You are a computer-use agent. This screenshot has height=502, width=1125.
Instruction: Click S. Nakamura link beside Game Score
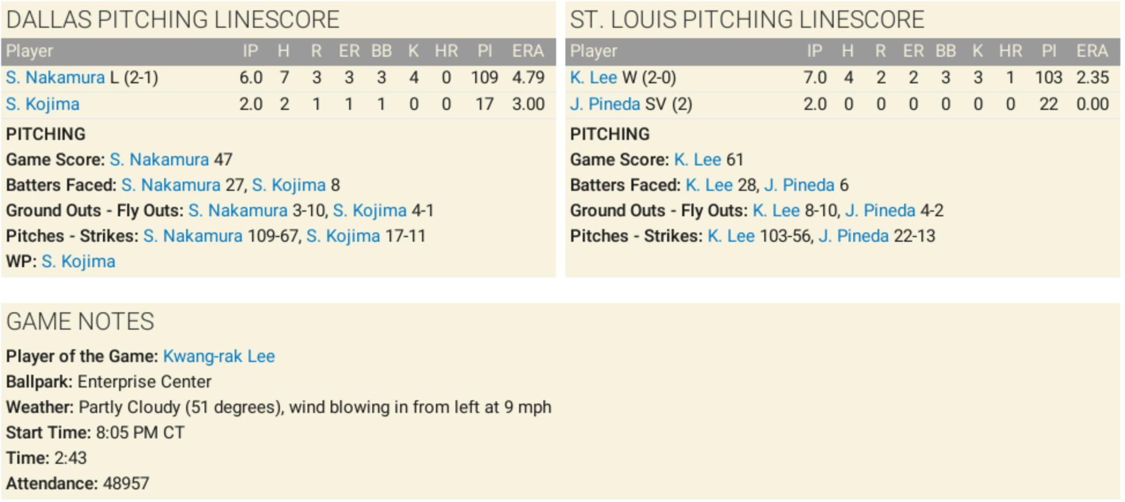tap(159, 160)
